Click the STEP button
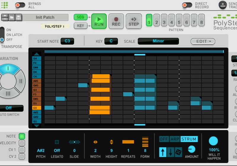This screenshot has height=166, width=237. 134,21
